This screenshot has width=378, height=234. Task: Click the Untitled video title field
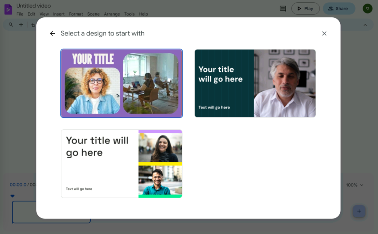pos(34,6)
